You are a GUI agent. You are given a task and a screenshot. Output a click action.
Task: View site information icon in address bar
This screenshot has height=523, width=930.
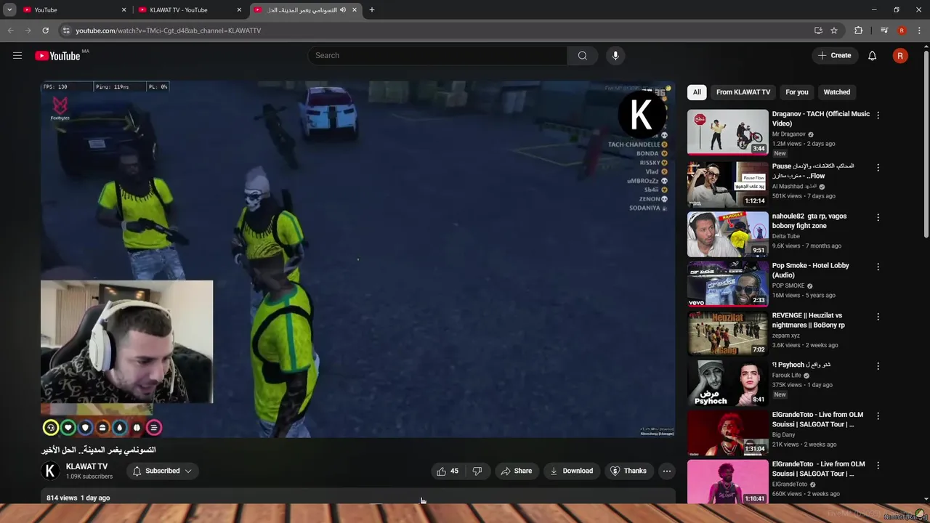point(66,31)
